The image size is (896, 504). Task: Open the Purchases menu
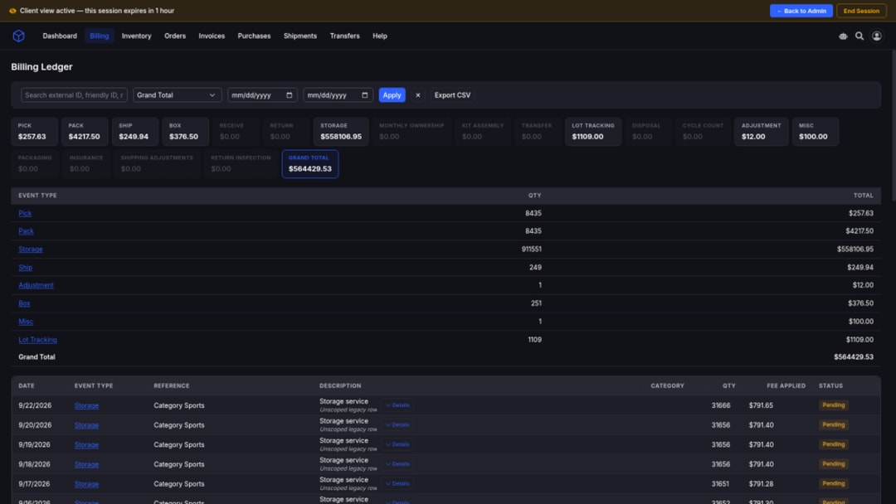click(x=254, y=36)
